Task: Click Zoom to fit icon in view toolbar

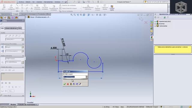Action: (x=71, y=15)
